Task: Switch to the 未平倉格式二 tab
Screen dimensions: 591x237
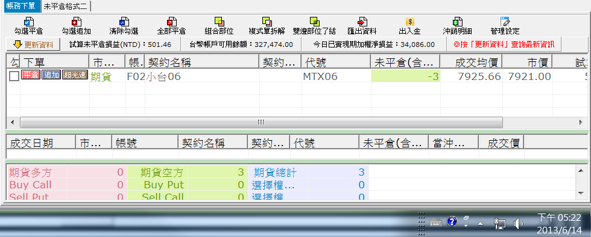Action: click(66, 7)
